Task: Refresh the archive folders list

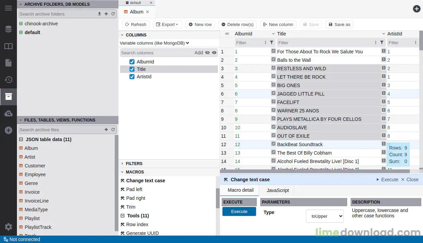Action: coord(113,14)
